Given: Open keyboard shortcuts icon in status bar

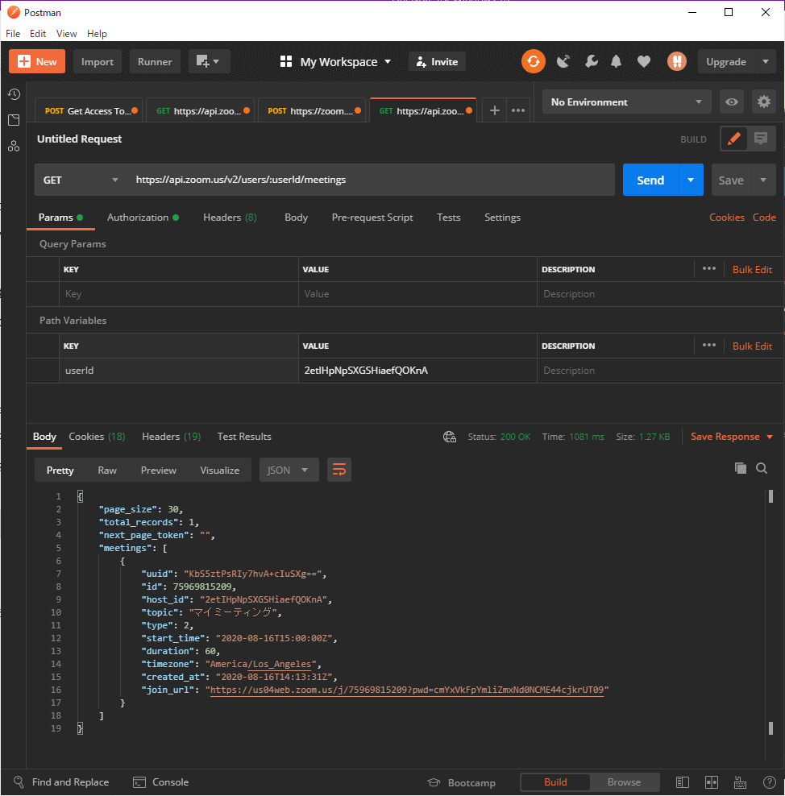Looking at the screenshot, I should [x=741, y=782].
